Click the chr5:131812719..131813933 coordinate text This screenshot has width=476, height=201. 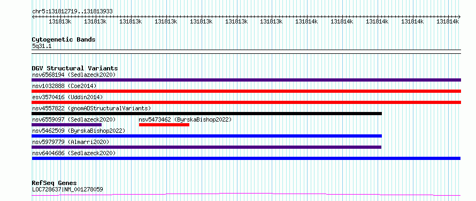(72, 11)
